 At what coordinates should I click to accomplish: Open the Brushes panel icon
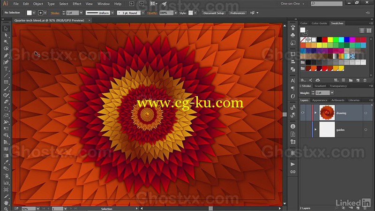(293, 28)
